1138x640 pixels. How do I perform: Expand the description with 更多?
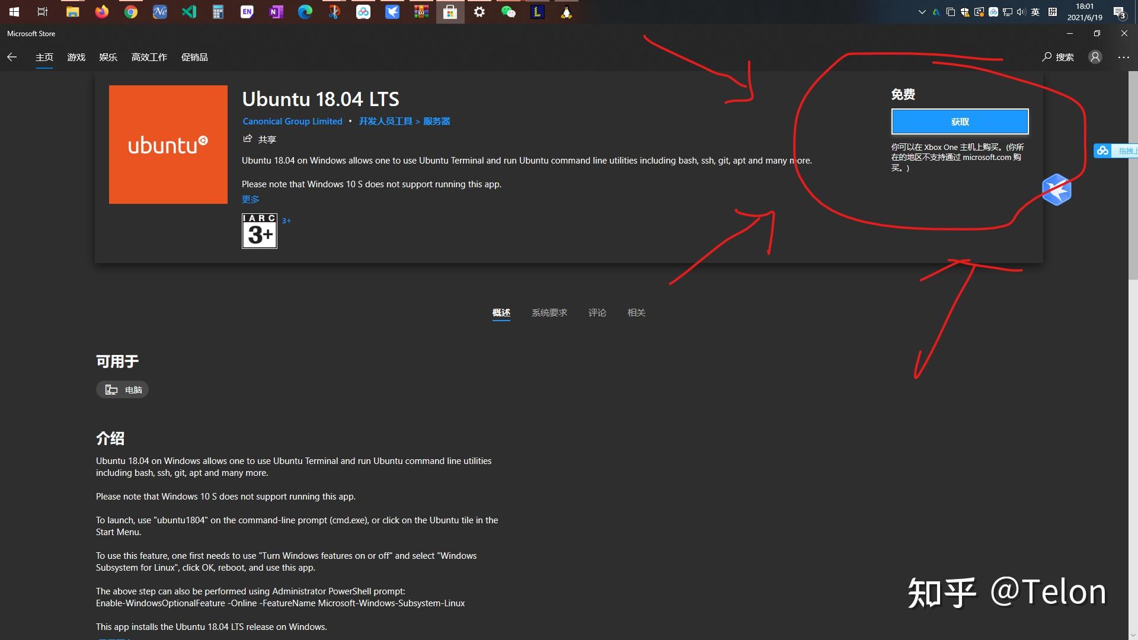tap(251, 199)
